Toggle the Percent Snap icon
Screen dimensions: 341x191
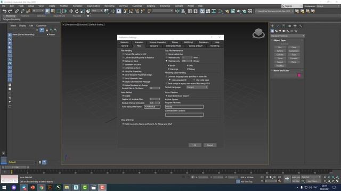click(137, 11)
